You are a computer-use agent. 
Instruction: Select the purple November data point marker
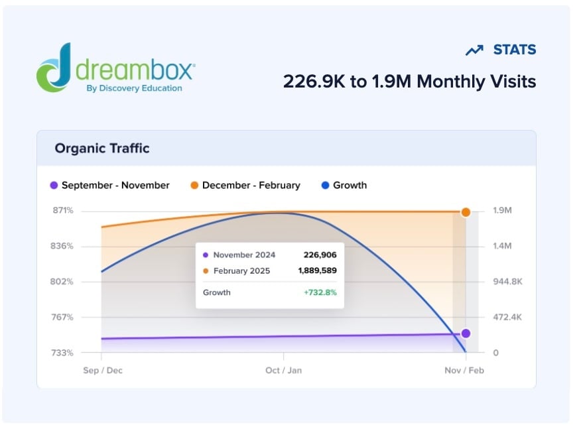point(466,334)
